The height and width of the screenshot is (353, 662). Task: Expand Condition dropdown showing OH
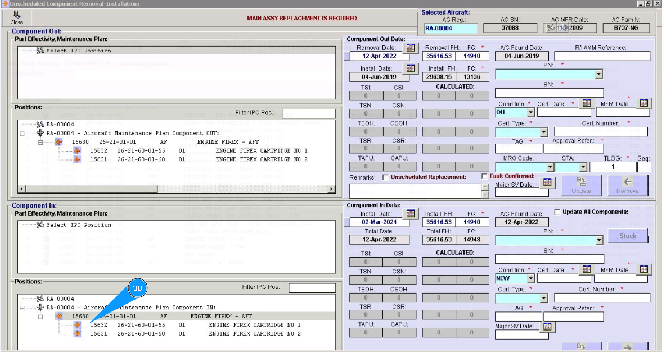(x=530, y=112)
